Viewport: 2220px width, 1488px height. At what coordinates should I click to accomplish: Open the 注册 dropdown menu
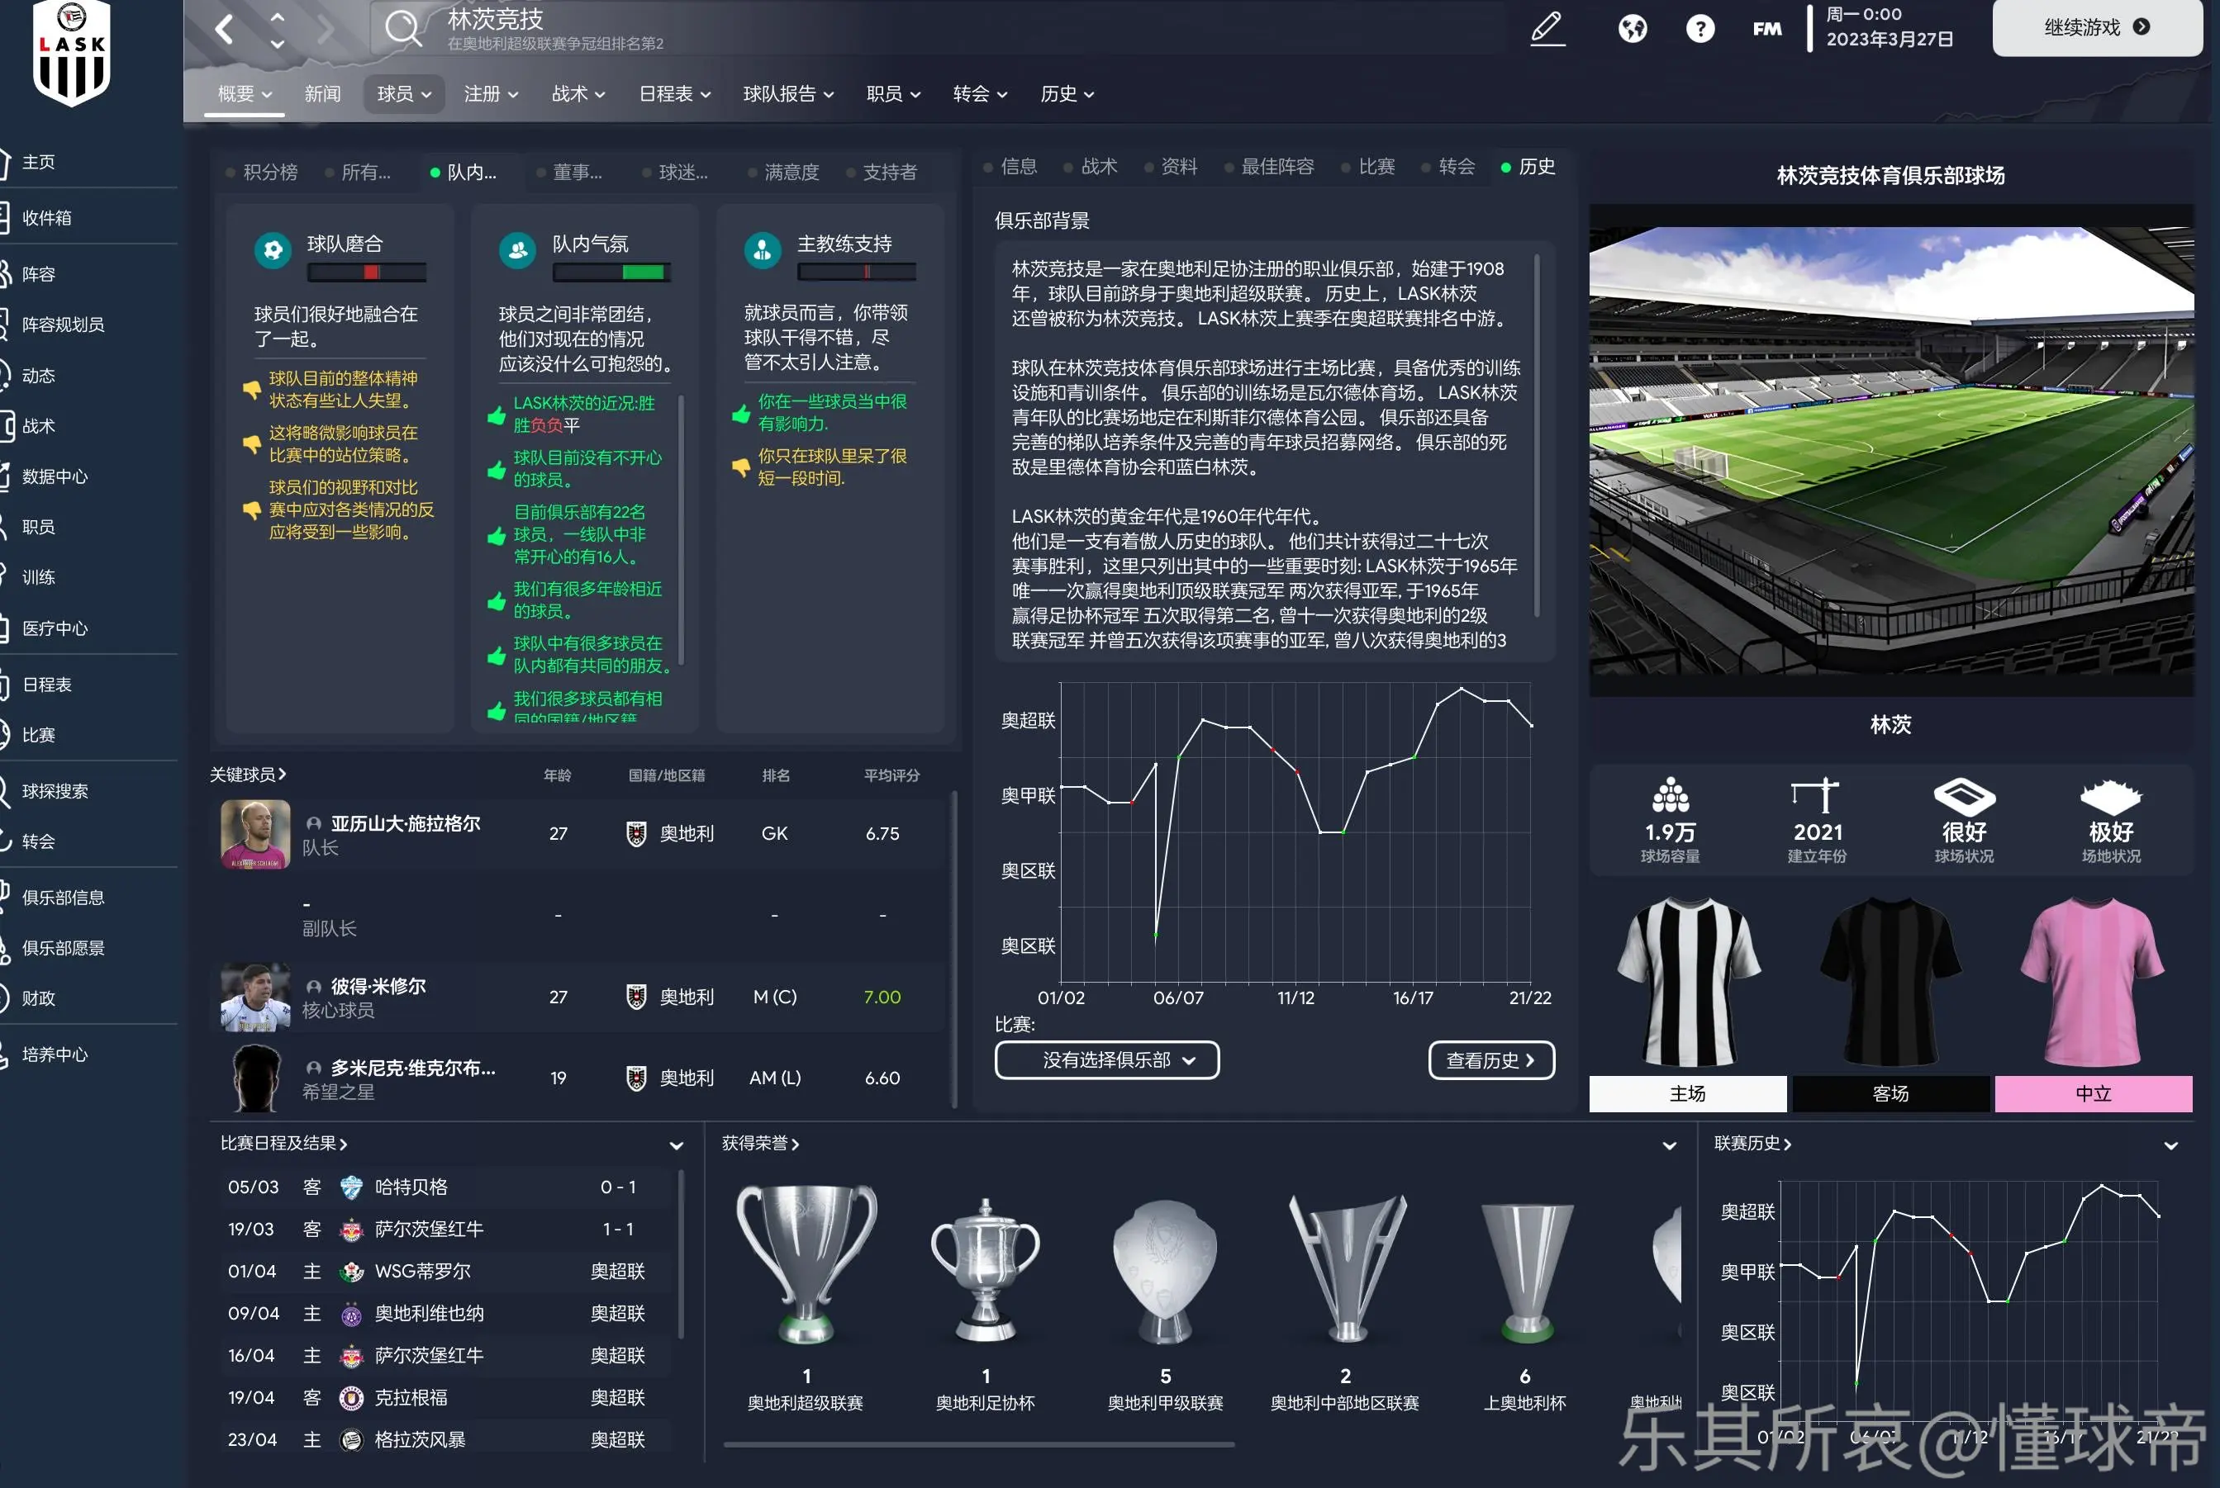(490, 94)
